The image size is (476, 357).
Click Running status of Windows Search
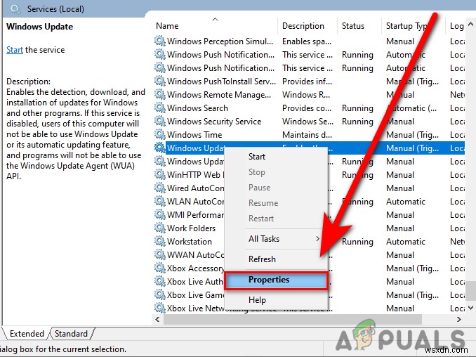tap(357, 108)
